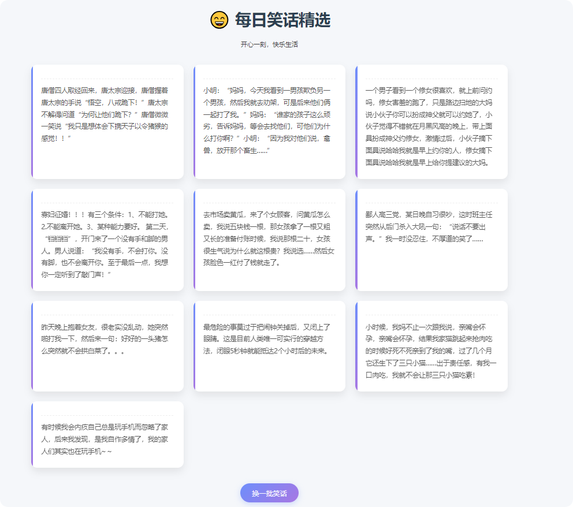Click the joke starting 去市场卖黄瓜
The image size is (573, 507).
tap(269, 240)
